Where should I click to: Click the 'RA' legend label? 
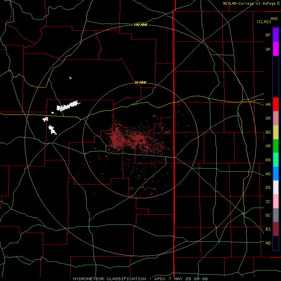point(268,160)
